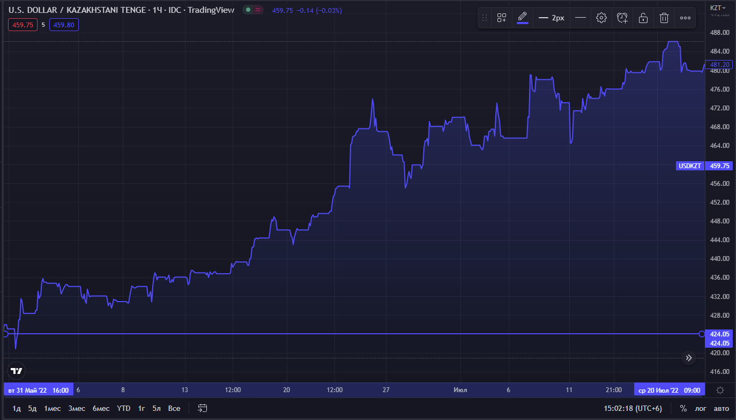Toggle авто auto scale
This screenshot has height=420, width=736.
tap(722, 408)
